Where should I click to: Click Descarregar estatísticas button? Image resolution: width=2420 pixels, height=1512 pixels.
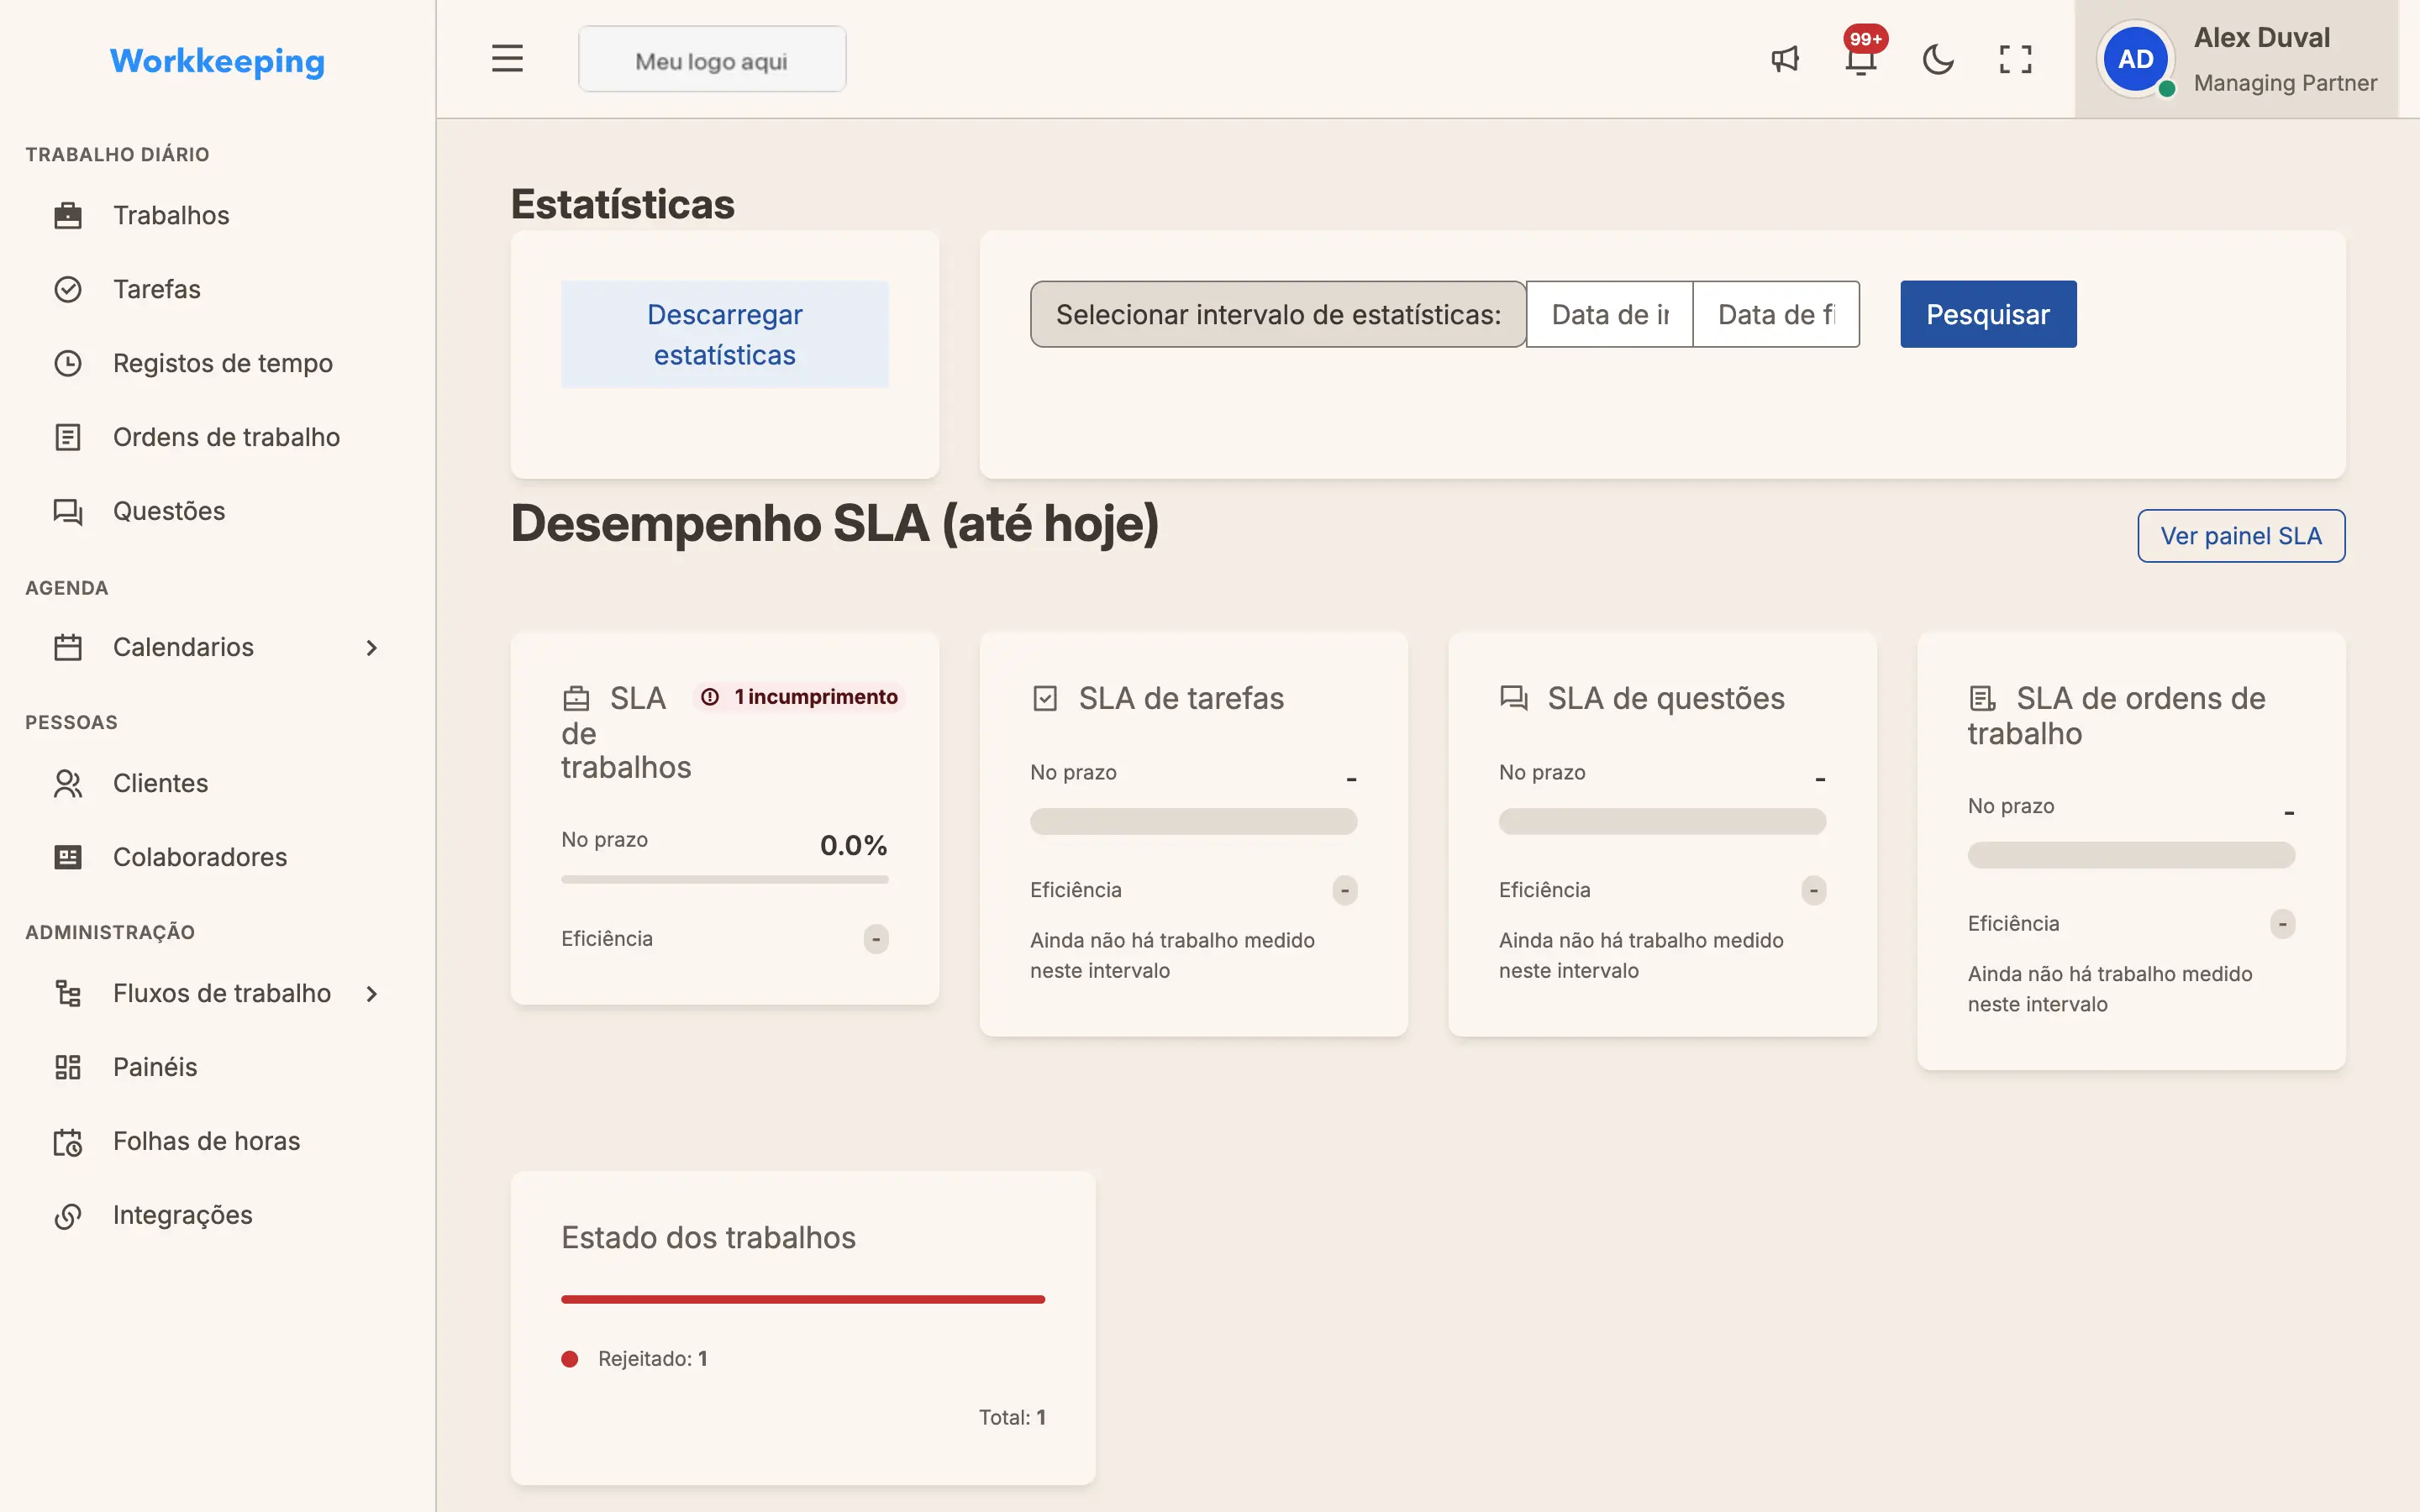725,334
